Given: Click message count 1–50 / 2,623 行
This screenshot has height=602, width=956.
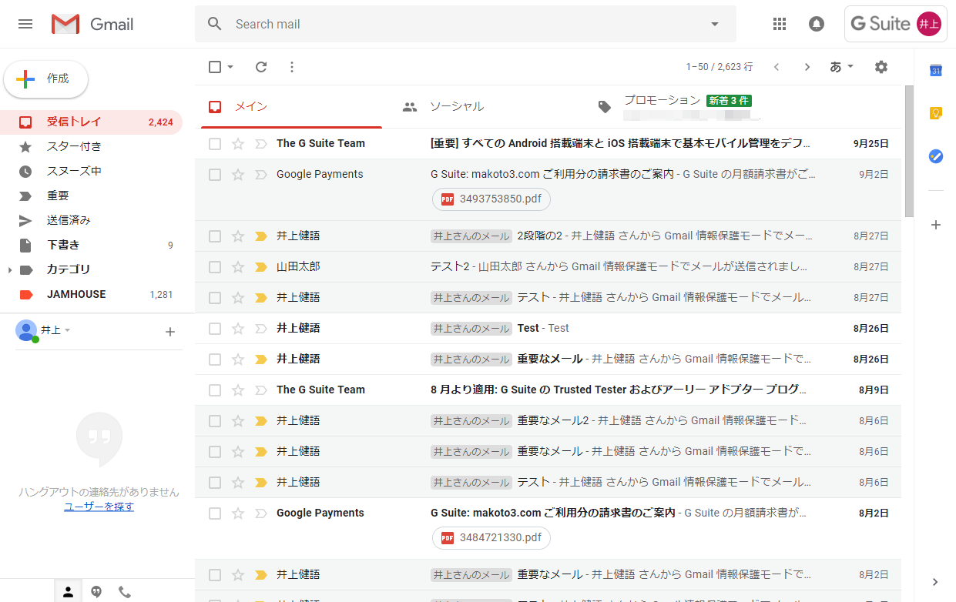Looking at the screenshot, I should [x=720, y=67].
